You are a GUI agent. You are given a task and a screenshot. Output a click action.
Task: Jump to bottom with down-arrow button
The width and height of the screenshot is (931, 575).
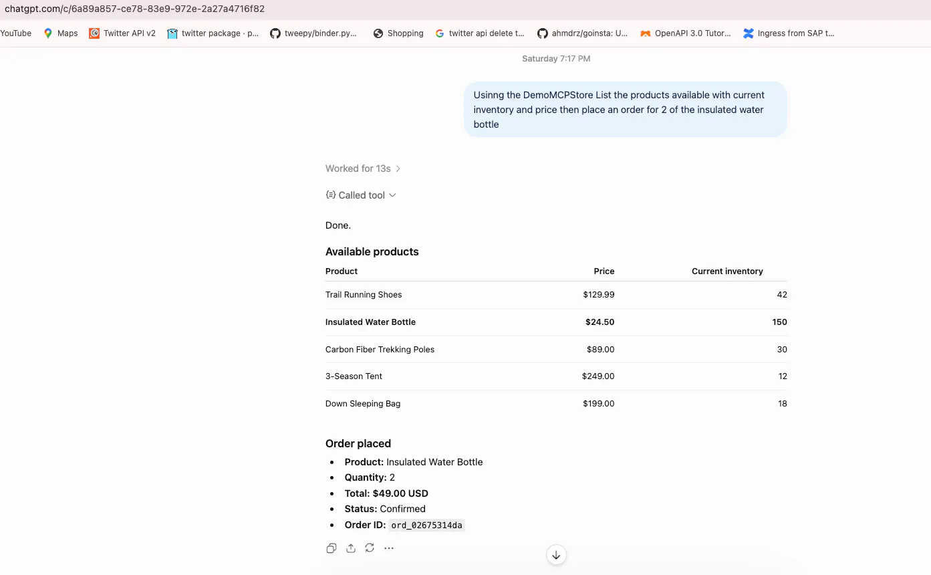pyautogui.click(x=556, y=555)
